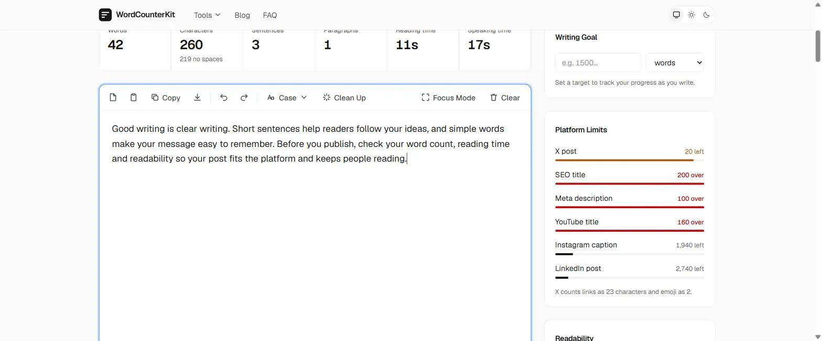
Task: Click the '160 over' value
Action: pyautogui.click(x=690, y=222)
